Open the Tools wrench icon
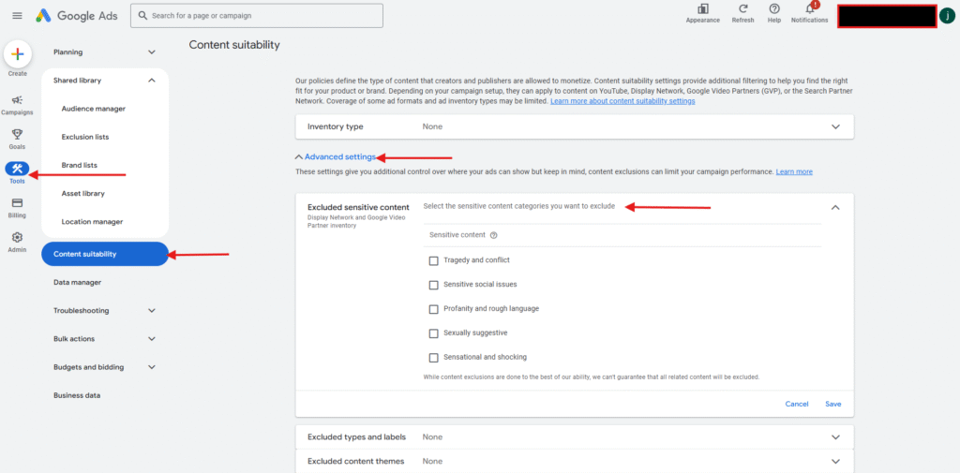 coord(17,169)
